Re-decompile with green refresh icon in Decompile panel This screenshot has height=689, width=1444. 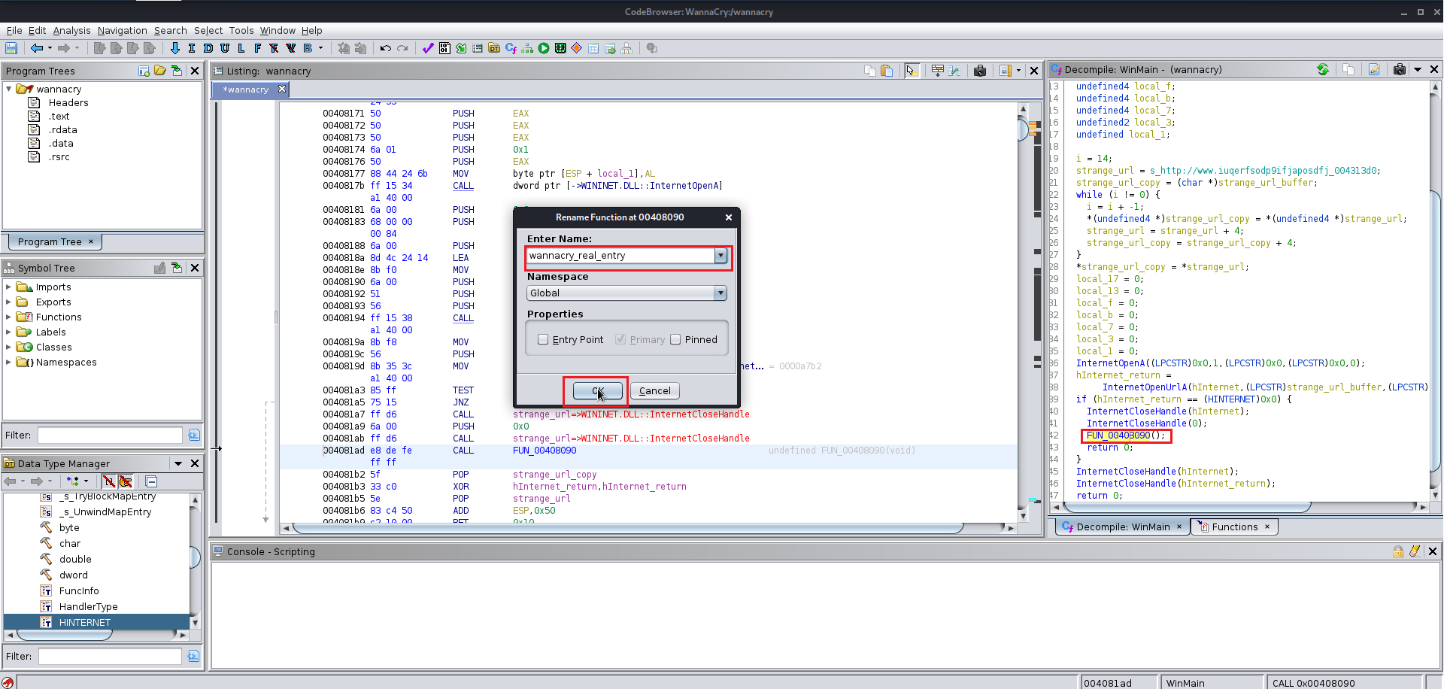(1323, 69)
